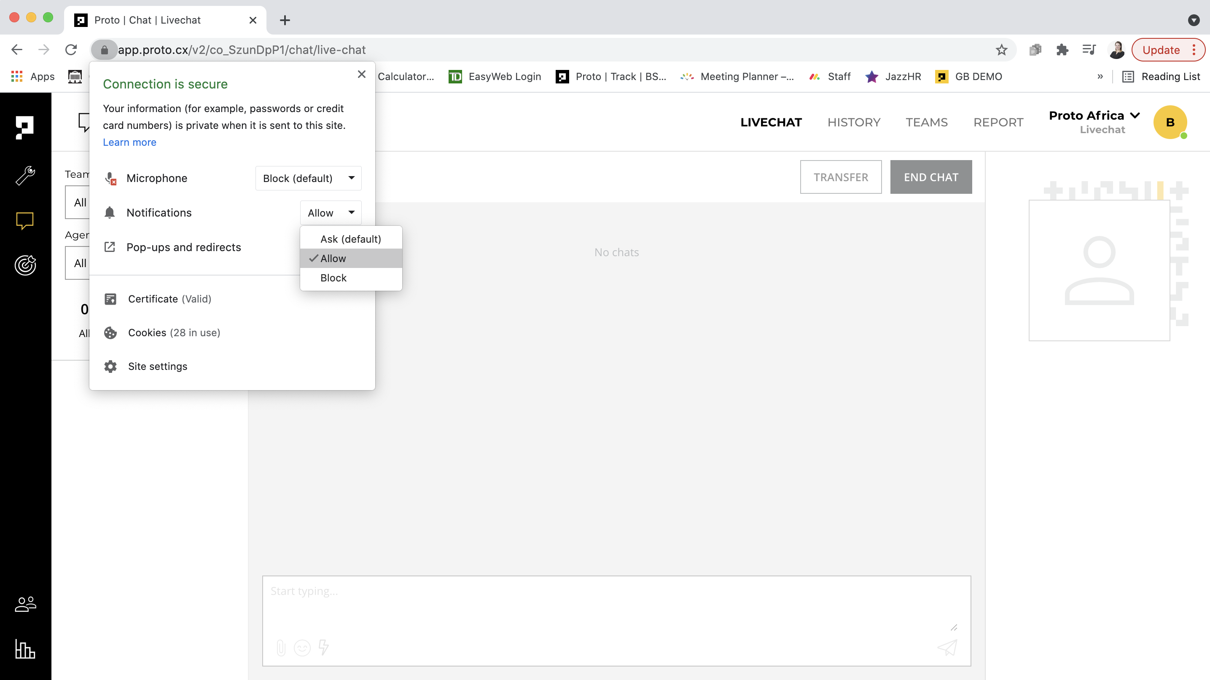This screenshot has height=680, width=1210.
Task: Open the target icon in left sidebar
Action: coord(25,265)
